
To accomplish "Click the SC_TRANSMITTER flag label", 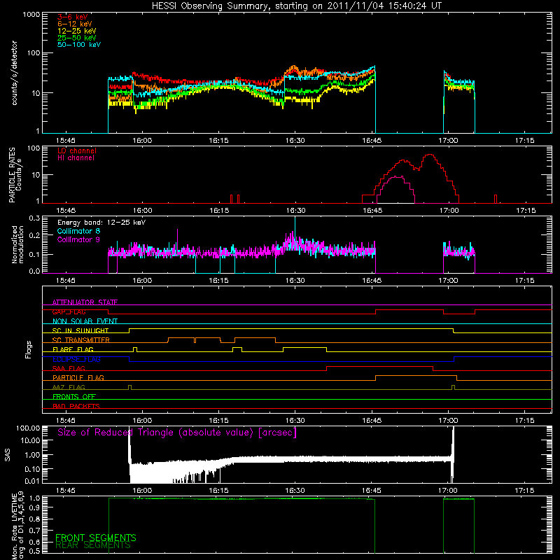I will 81,340.
